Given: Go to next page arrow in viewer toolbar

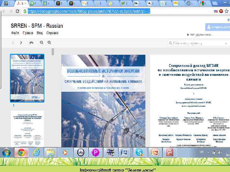Looking at the screenshot, I should [21, 43].
